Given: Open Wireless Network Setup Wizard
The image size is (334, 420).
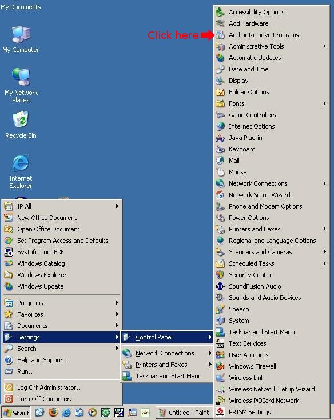Looking at the screenshot, I should [x=272, y=389].
